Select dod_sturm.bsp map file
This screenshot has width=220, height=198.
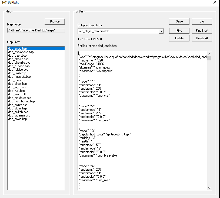point(36,108)
